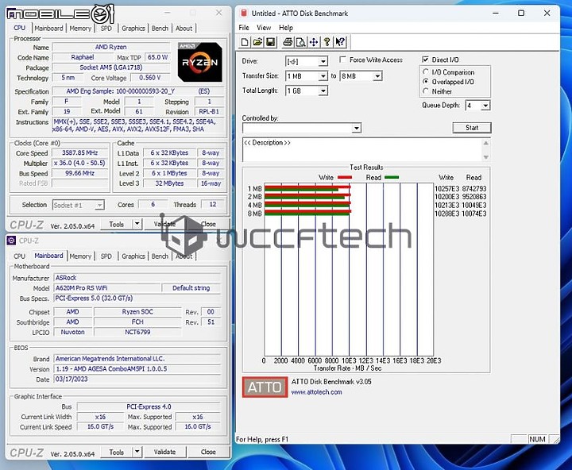Switch to Memory tab in upper CPU-Z window
The width and height of the screenshot is (572, 470).
[80, 28]
